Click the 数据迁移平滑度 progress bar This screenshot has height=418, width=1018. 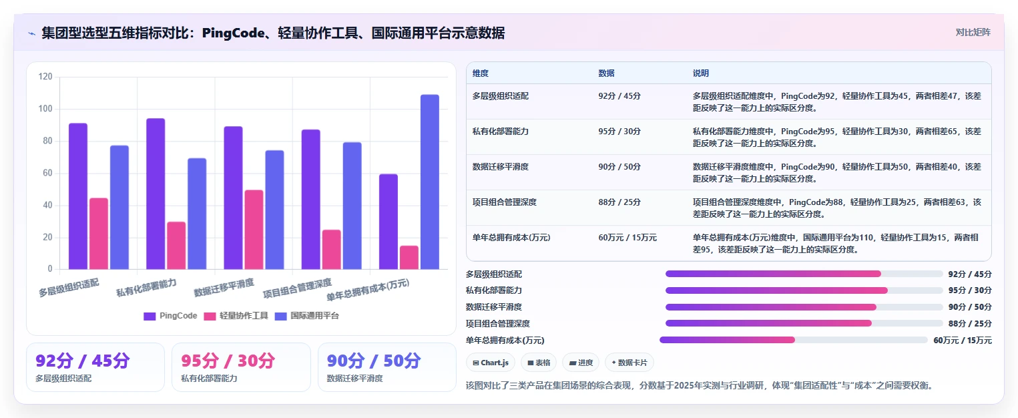[804, 307]
